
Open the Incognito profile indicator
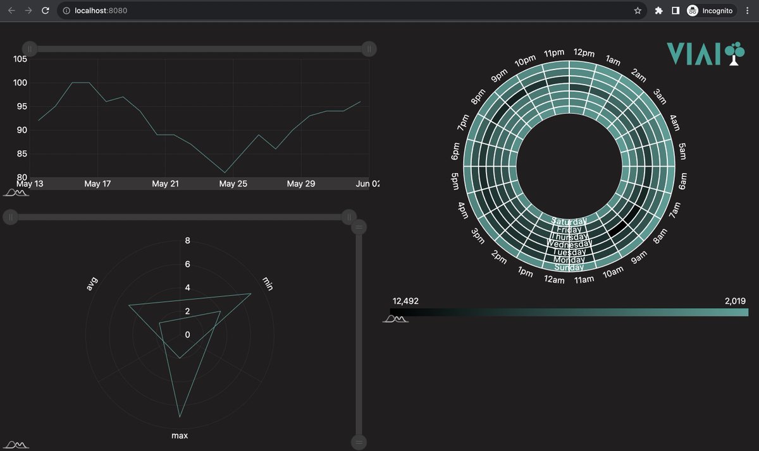click(x=710, y=11)
